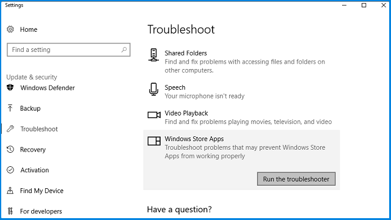Click the Backup upward arrow icon
Viewport: 391px width, 220px height.
tap(10, 108)
